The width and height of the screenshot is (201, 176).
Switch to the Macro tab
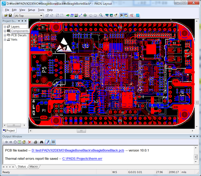pos(34,166)
